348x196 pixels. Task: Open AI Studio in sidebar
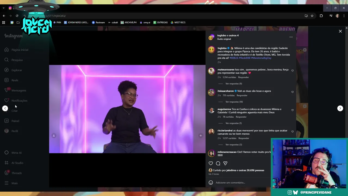click(14, 163)
